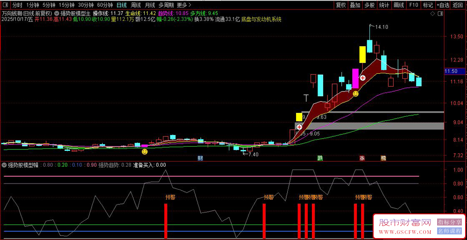Click the red 涨 event marker

(x=362, y=158)
